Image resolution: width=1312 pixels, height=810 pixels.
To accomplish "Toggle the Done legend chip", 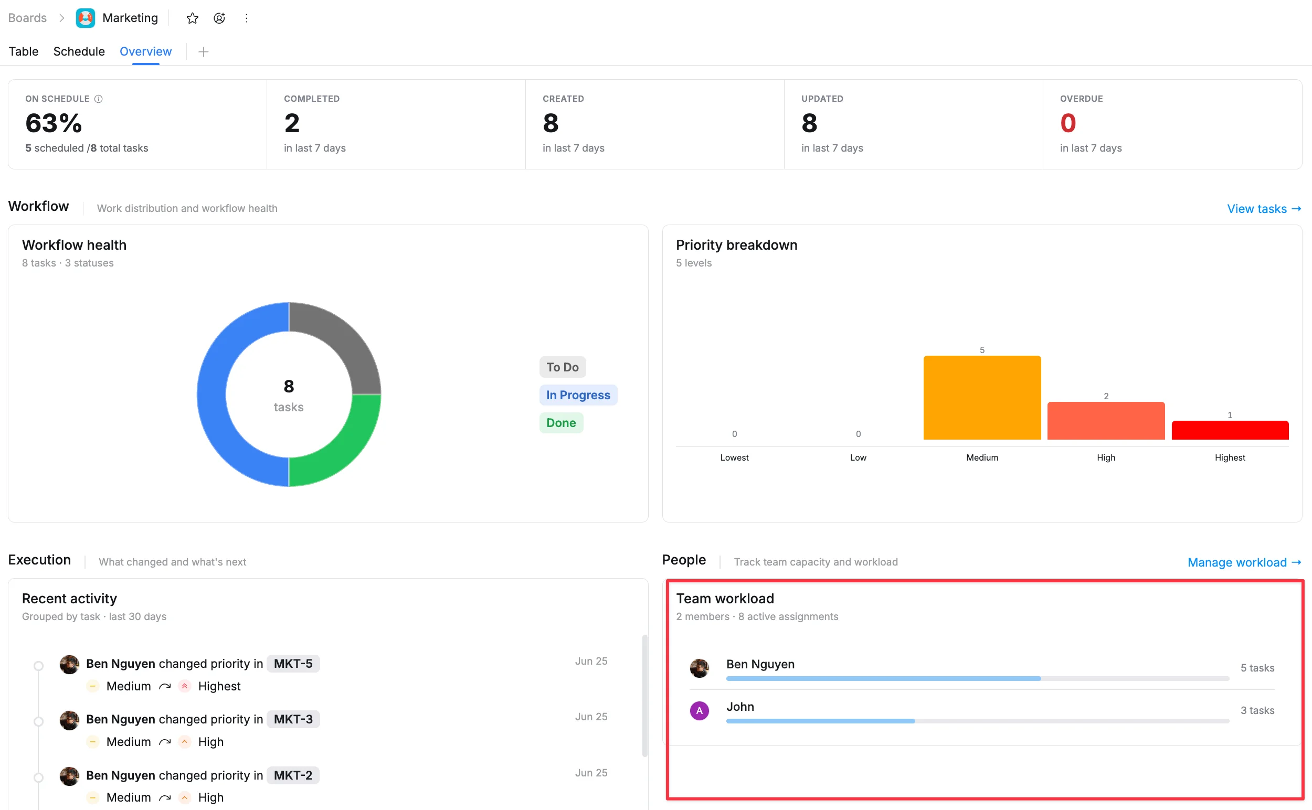I will [x=560, y=423].
